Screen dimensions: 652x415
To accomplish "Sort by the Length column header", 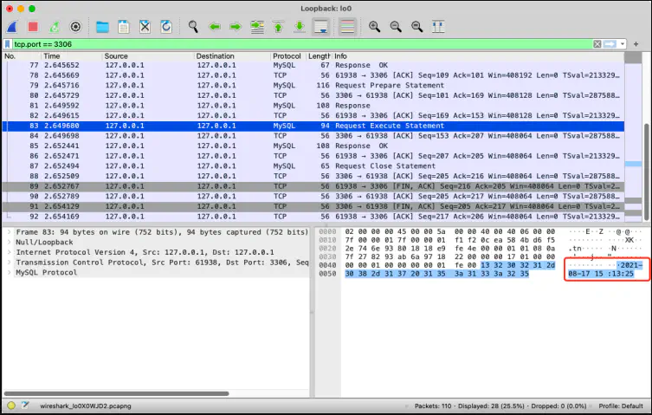I will point(319,56).
